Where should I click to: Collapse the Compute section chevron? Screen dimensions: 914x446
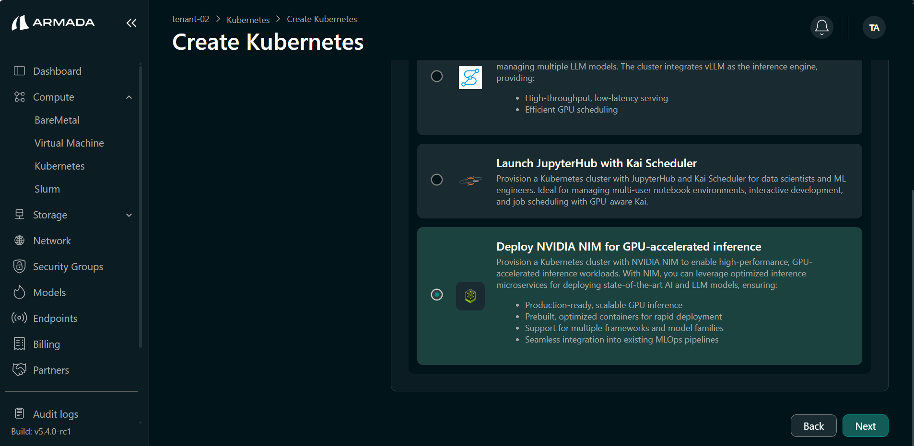(129, 97)
